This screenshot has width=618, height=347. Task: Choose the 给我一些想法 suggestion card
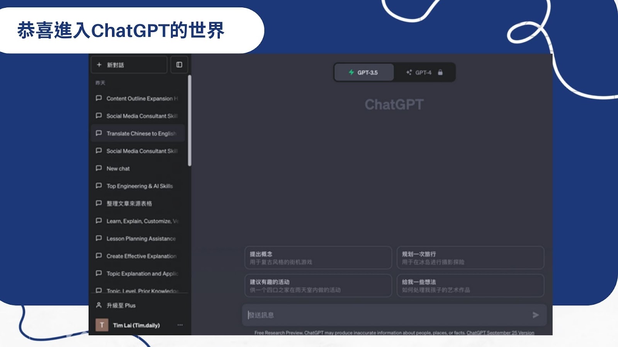[470, 285]
